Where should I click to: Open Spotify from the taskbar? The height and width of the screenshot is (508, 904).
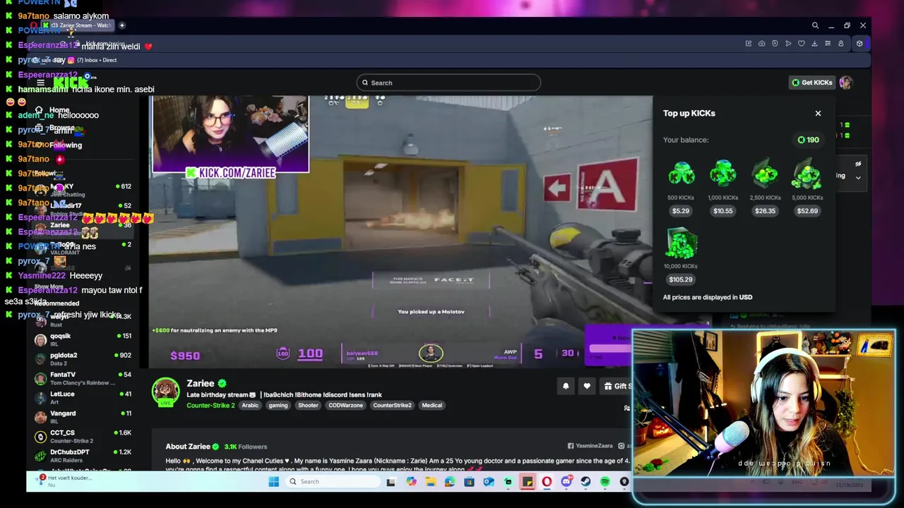coord(605,482)
